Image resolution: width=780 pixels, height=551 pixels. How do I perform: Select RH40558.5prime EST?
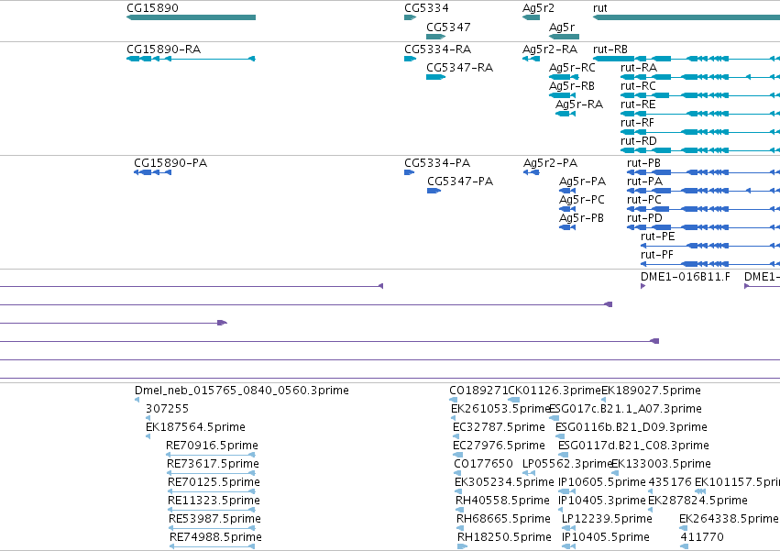point(460,510)
